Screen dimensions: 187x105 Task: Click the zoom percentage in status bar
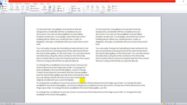click(175, 104)
